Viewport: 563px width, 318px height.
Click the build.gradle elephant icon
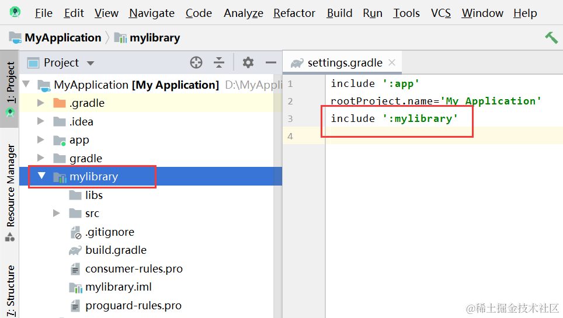coord(75,250)
